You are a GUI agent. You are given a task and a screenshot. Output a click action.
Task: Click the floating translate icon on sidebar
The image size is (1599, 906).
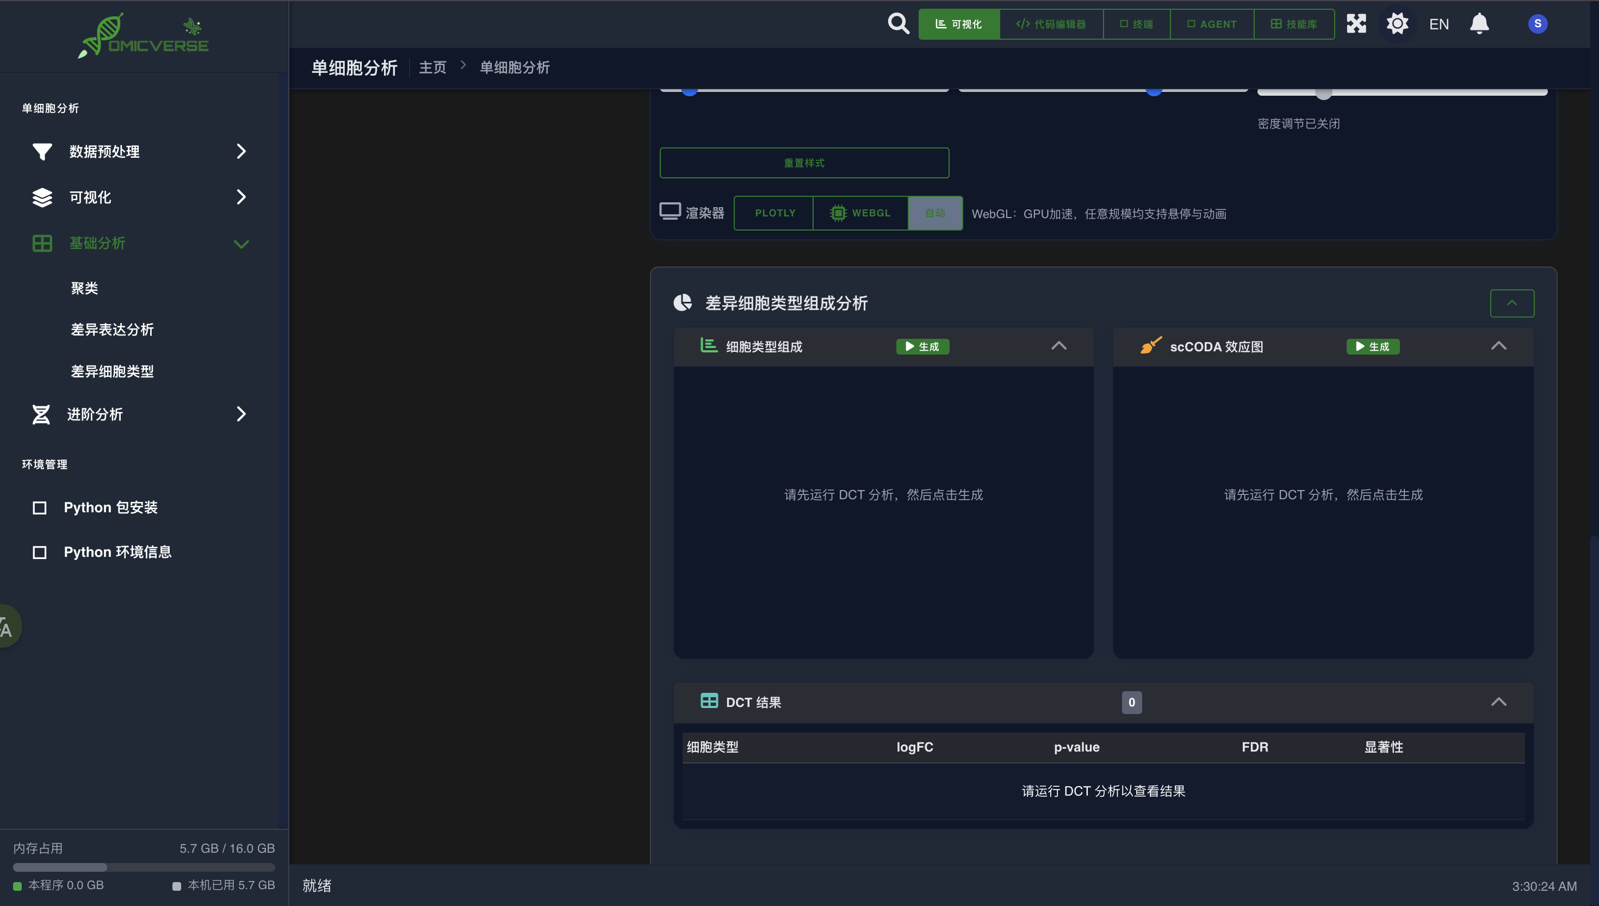[8, 626]
